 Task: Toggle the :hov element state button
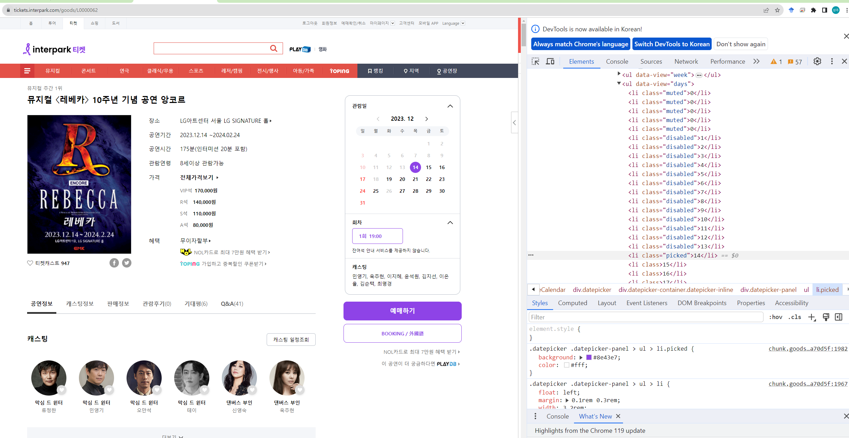tap(776, 317)
